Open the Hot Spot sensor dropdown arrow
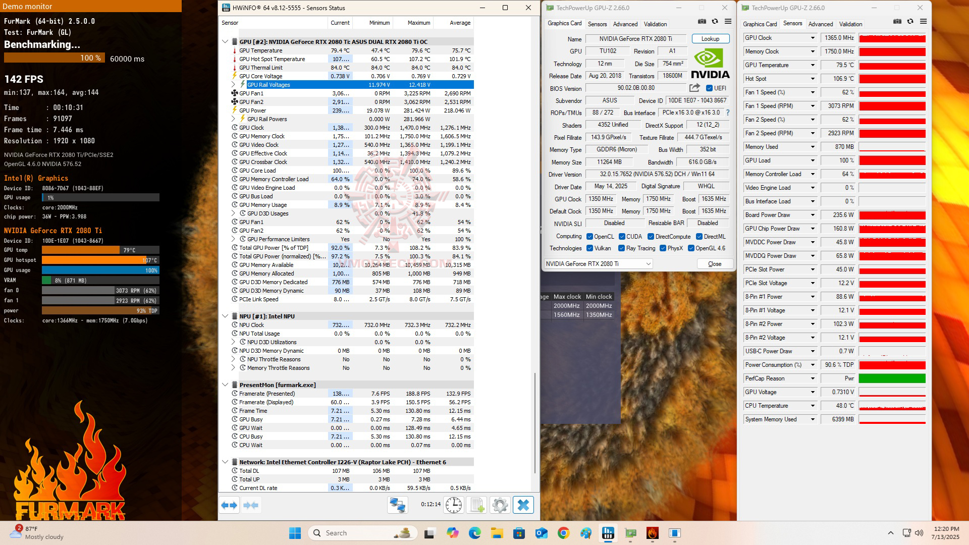 pos(813,79)
